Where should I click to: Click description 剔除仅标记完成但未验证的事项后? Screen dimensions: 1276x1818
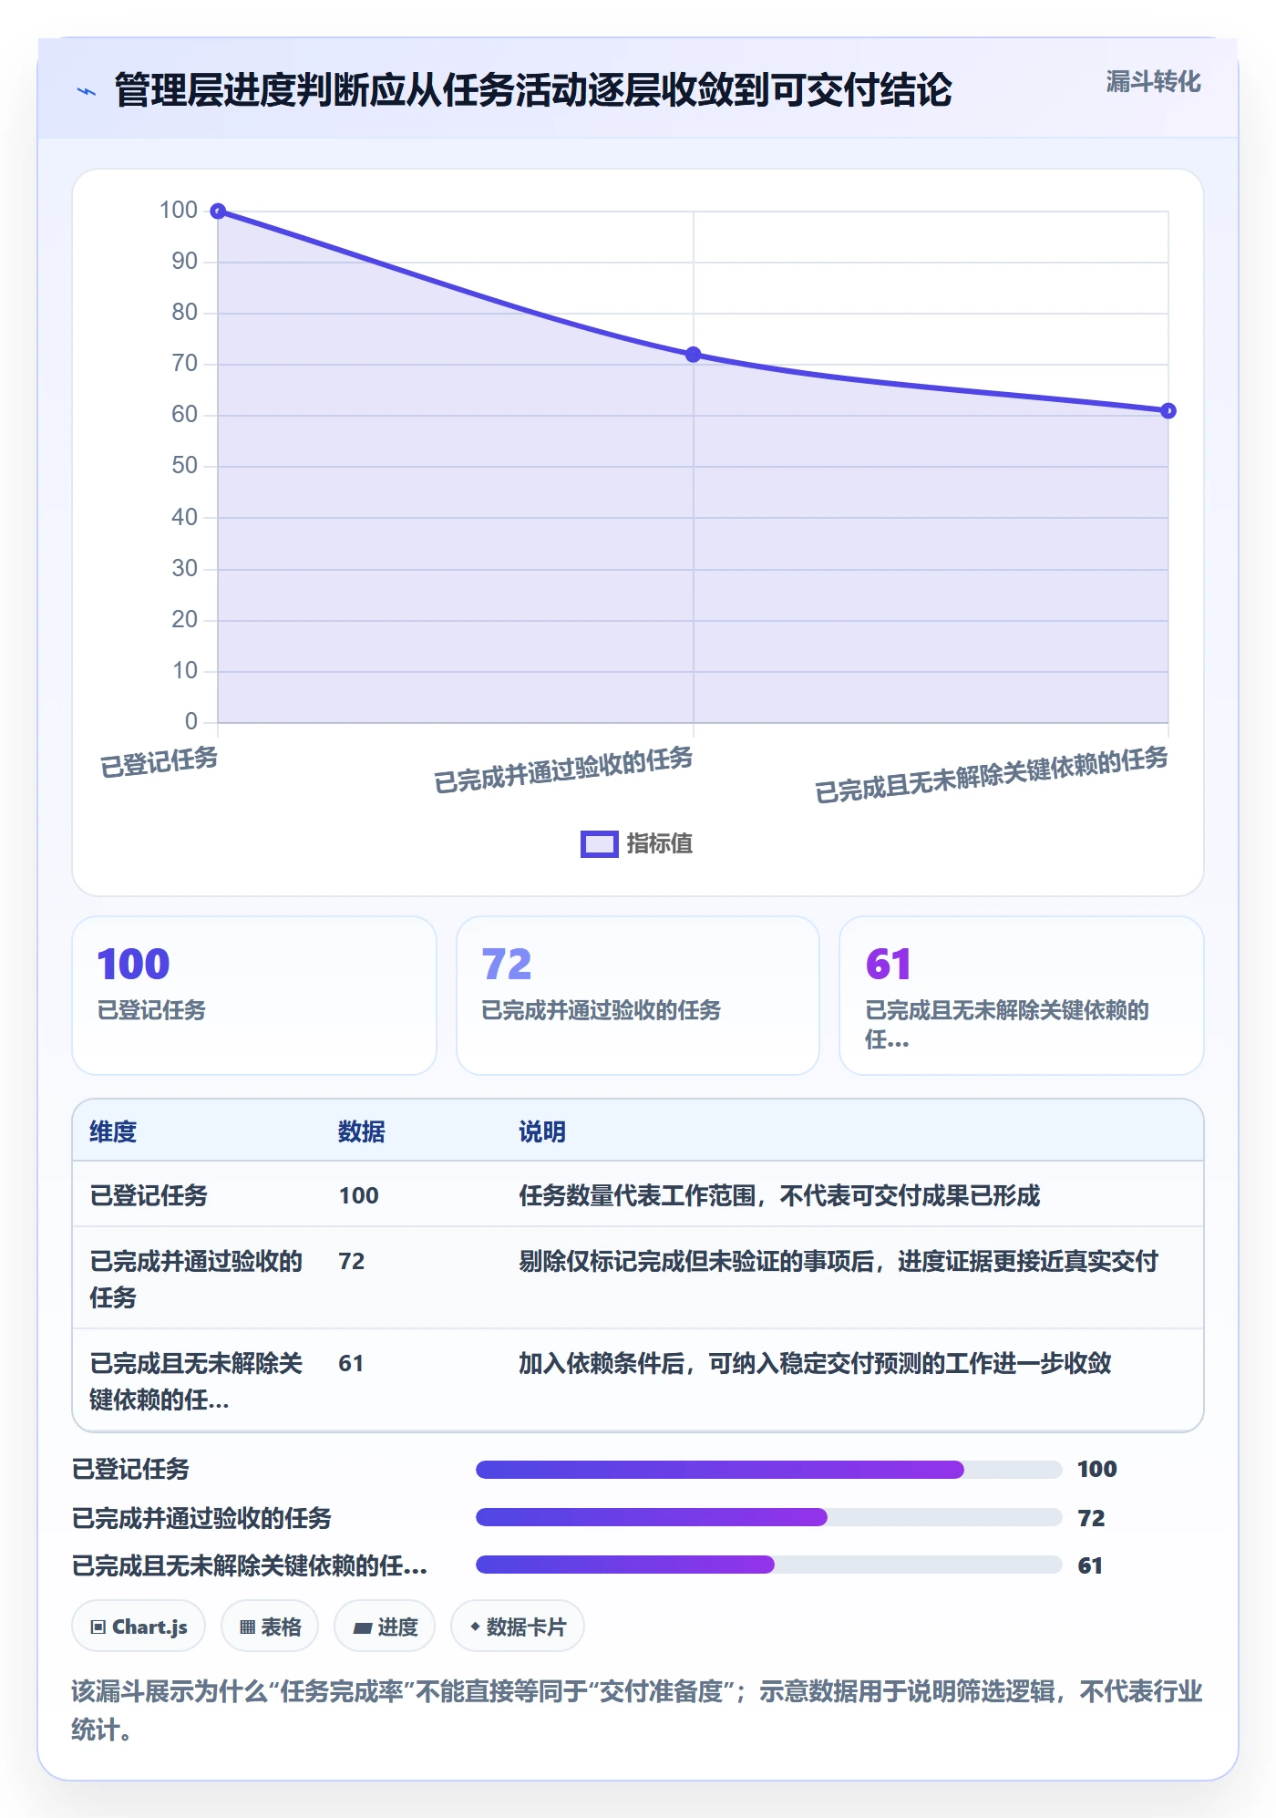tap(839, 1261)
